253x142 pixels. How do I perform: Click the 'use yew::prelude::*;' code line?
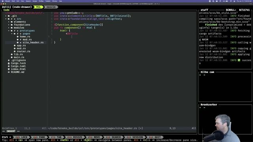pyautogui.click(x=68, y=13)
